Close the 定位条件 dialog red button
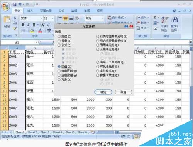The width and height of the screenshot is (193, 147). (x=131, y=27)
